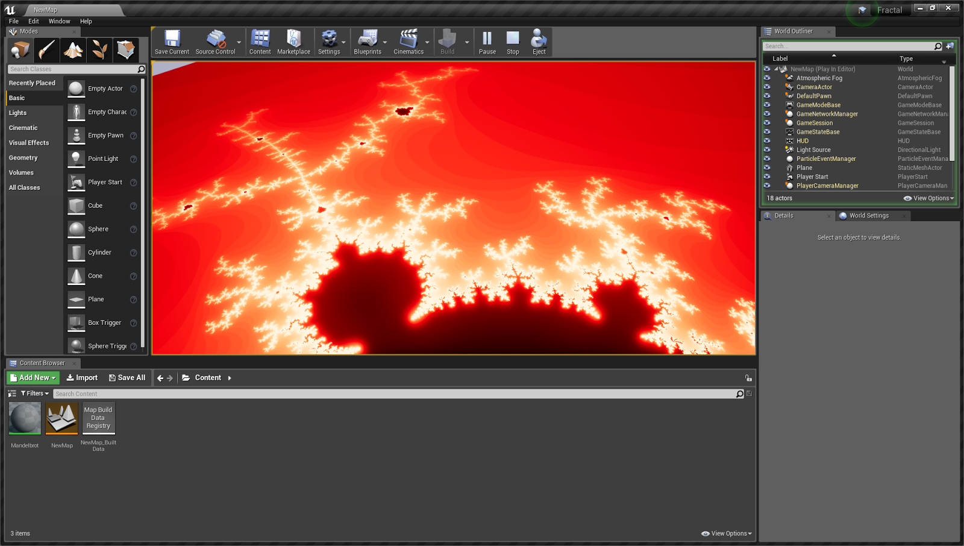Click the Content folder breadcrumb
Viewport: 964px width, 546px height.
point(208,378)
